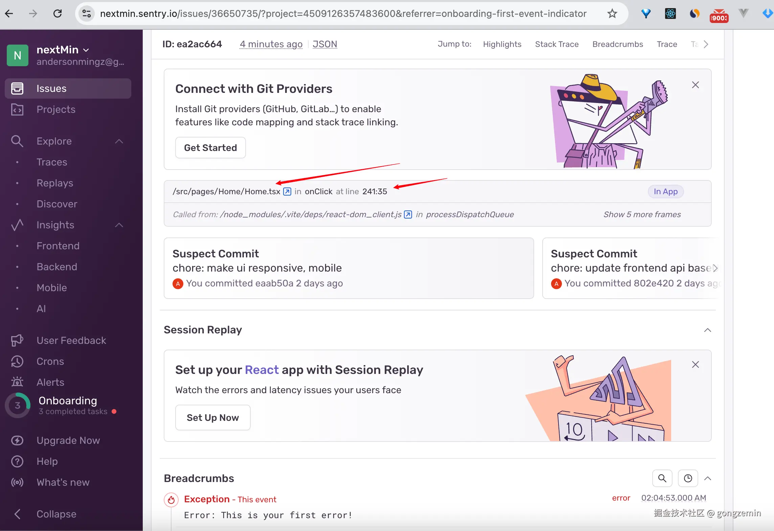Open the Crons sidebar icon
Screen dimensions: 774x531
coord(17,361)
